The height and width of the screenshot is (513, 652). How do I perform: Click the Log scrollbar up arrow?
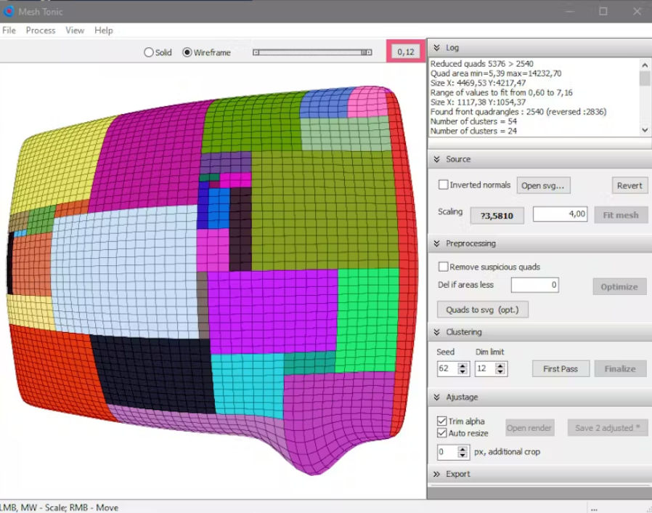[645, 65]
